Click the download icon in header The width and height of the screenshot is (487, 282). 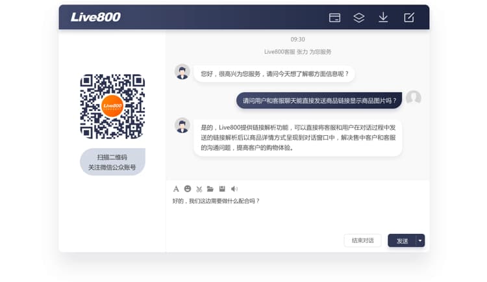(x=383, y=18)
